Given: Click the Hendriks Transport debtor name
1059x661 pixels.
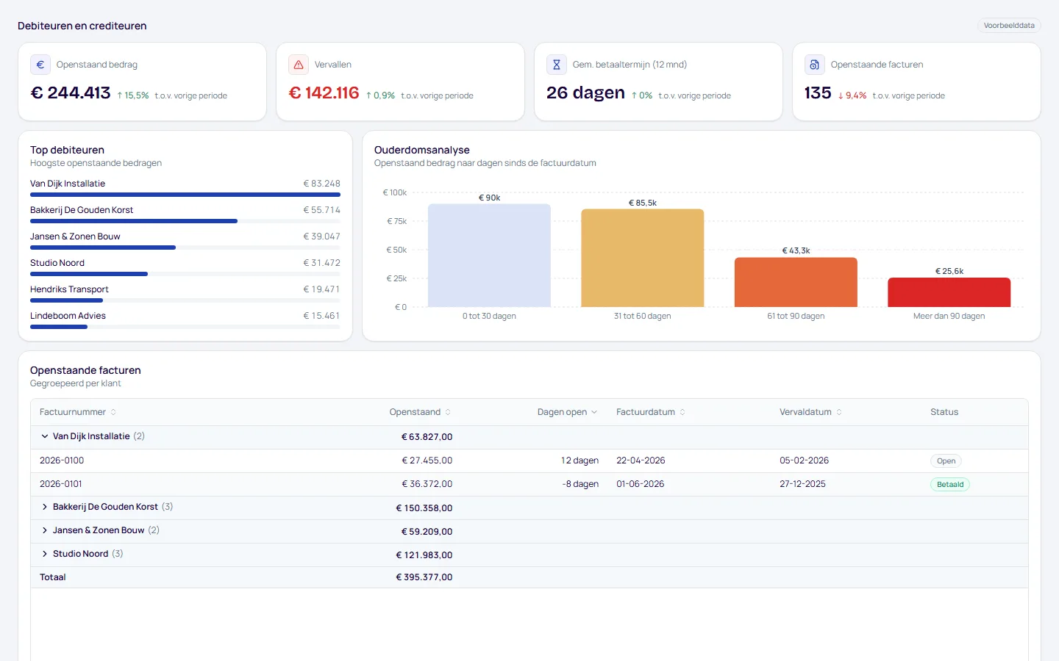Looking at the screenshot, I should tap(69, 289).
